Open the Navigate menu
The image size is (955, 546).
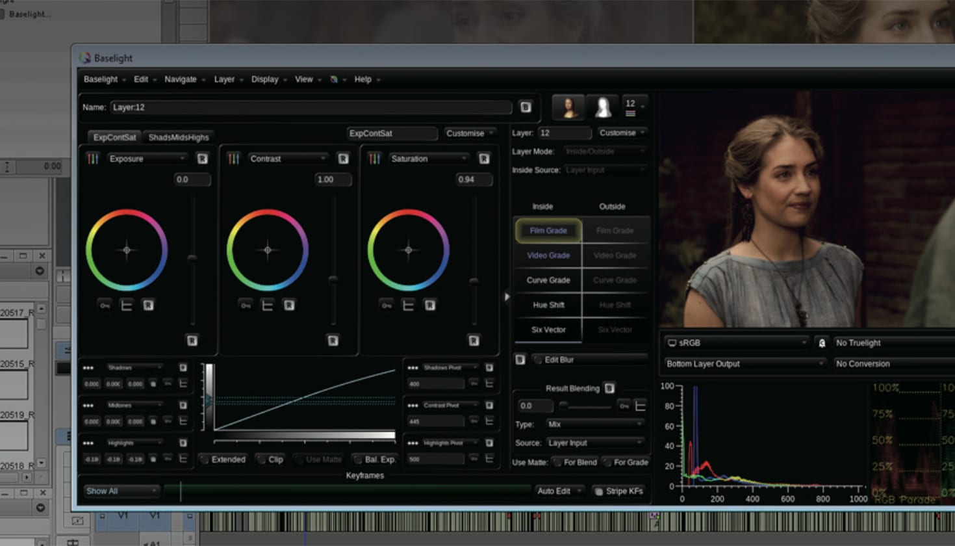(x=180, y=79)
